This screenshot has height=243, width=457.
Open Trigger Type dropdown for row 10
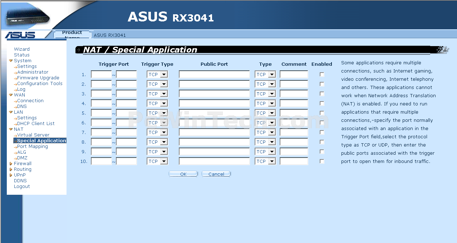point(157,162)
